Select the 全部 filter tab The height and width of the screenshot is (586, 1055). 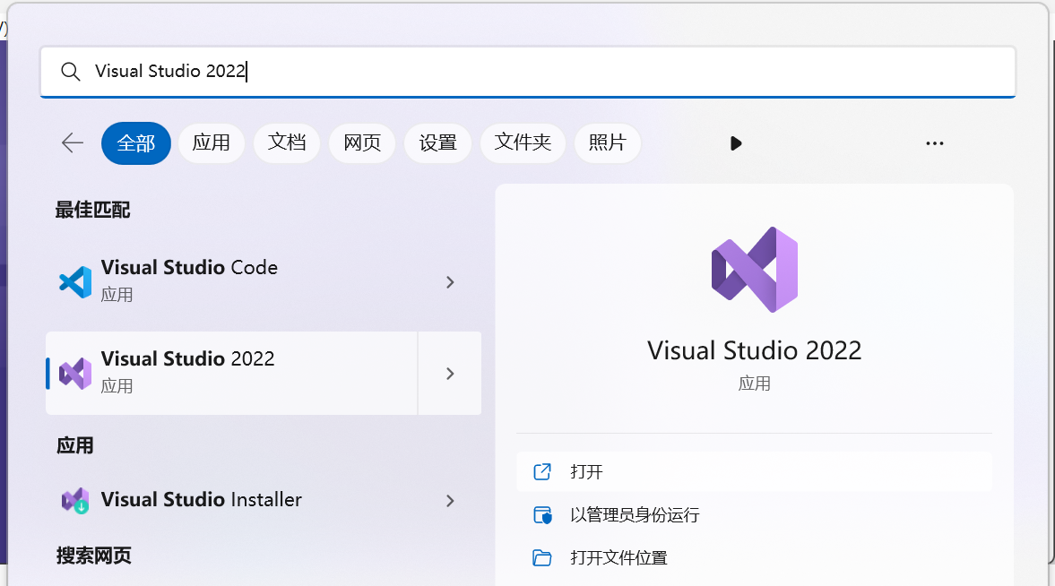click(x=136, y=142)
